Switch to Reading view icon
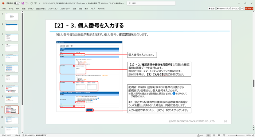This screenshot has height=137, width=255. (219, 135)
